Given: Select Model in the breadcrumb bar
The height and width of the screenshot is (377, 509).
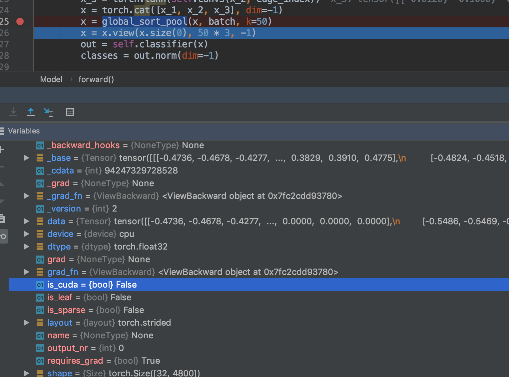Looking at the screenshot, I should (x=51, y=79).
